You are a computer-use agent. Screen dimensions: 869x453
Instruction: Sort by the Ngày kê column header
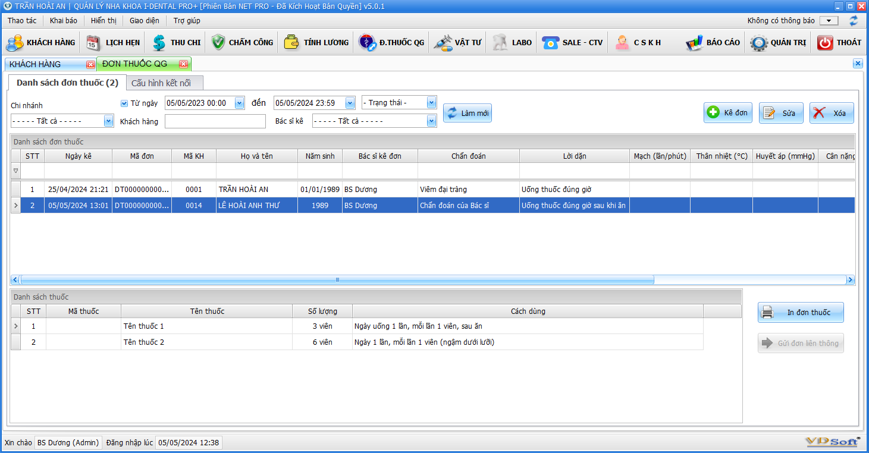click(x=79, y=156)
